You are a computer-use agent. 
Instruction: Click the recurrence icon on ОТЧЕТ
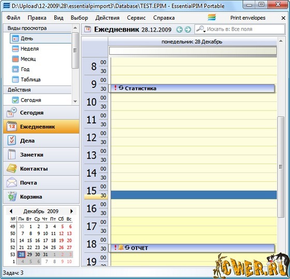tap(127, 247)
